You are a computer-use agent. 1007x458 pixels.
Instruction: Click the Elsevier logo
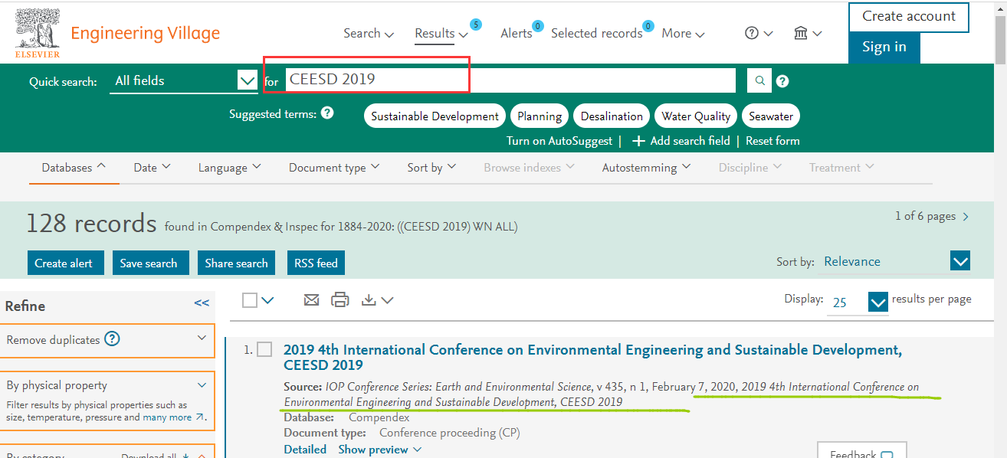[x=38, y=34]
